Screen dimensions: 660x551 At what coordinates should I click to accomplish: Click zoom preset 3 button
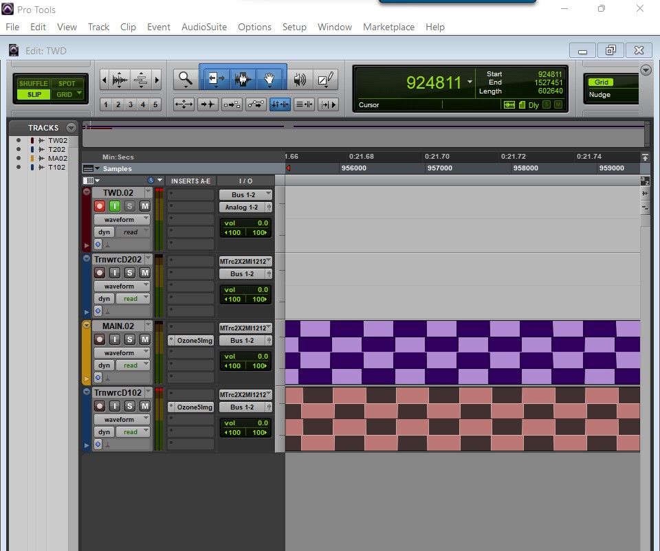coord(131,104)
